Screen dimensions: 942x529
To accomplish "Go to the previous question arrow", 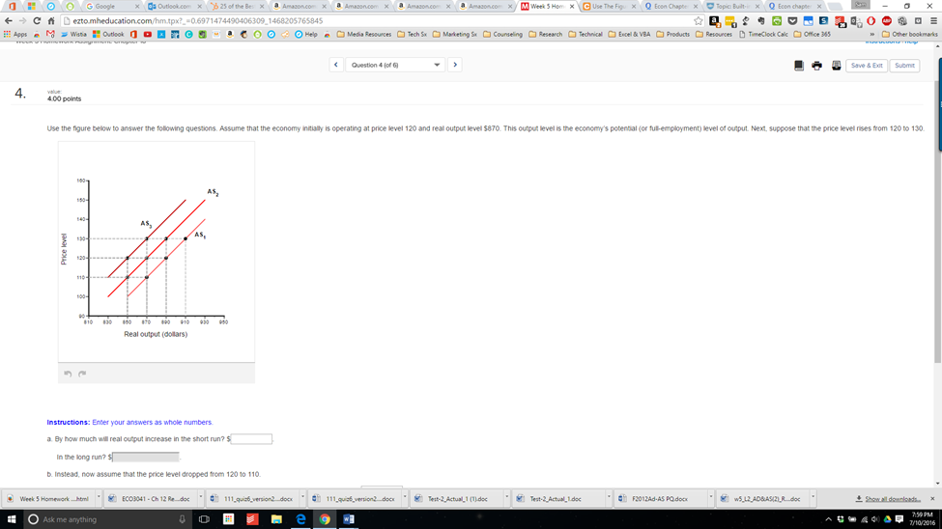I will coord(336,65).
